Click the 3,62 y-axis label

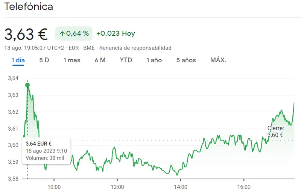tap(13, 112)
